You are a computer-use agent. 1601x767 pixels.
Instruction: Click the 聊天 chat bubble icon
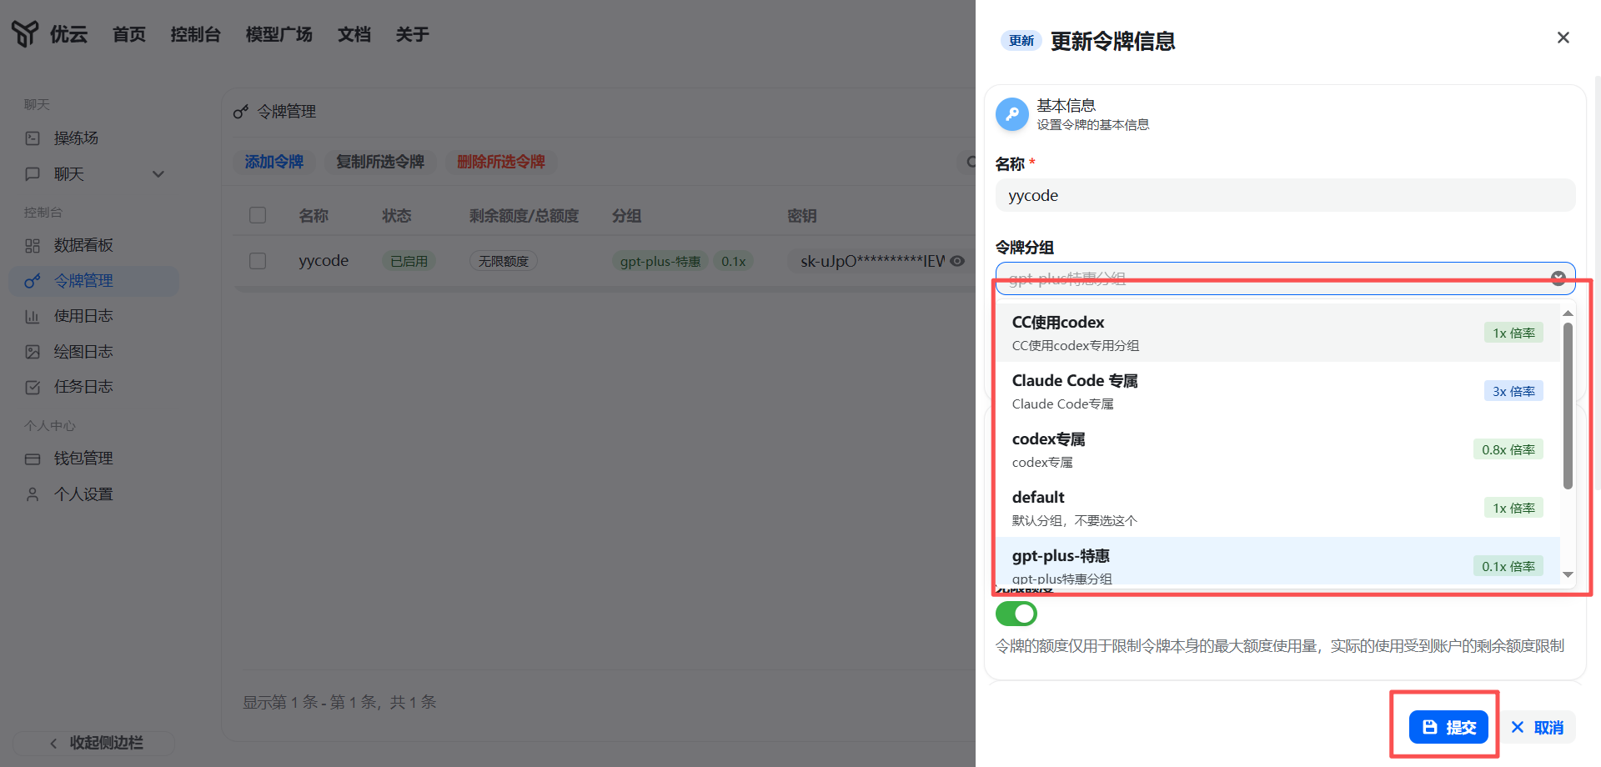click(33, 174)
